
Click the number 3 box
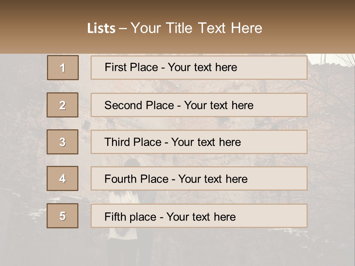click(x=62, y=142)
